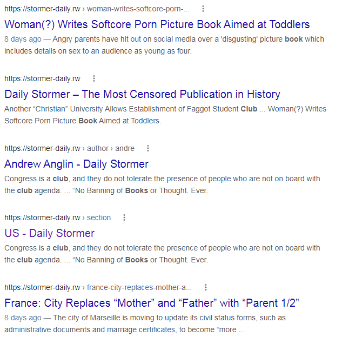This screenshot has height=343, width=349.
Task: Click the city of Marseille snippet text
Action: (x=145, y=324)
